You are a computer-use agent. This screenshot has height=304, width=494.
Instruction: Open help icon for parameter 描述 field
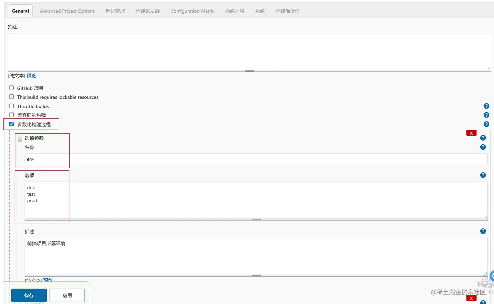483,231
